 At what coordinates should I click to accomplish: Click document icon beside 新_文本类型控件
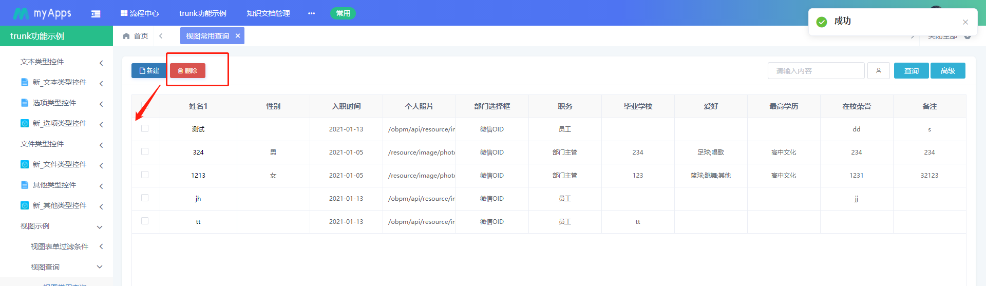[x=24, y=82]
